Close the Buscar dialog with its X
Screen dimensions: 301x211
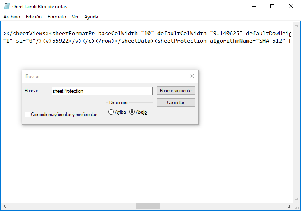click(192, 76)
